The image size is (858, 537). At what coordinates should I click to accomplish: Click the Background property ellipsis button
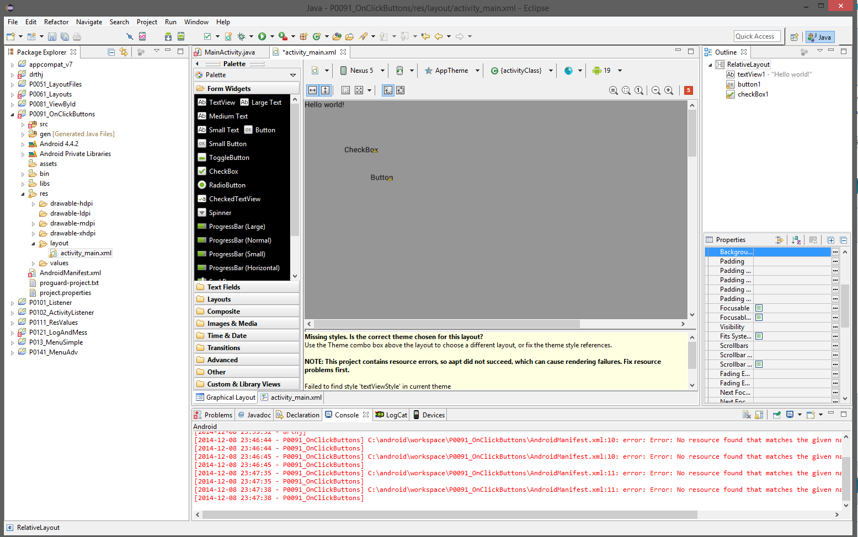coord(835,252)
